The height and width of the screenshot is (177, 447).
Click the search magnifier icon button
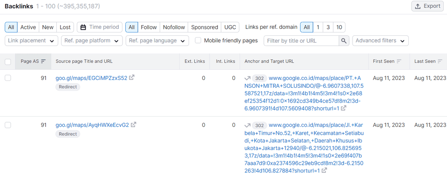click(x=344, y=41)
